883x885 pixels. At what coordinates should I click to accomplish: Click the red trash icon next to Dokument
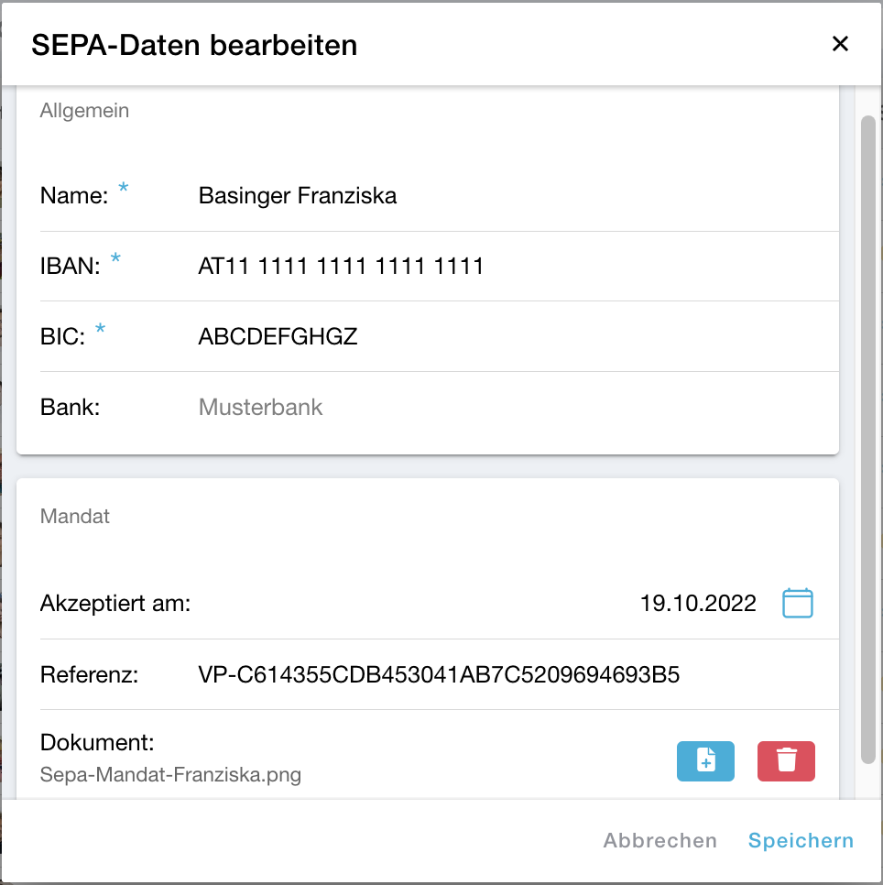786,761
